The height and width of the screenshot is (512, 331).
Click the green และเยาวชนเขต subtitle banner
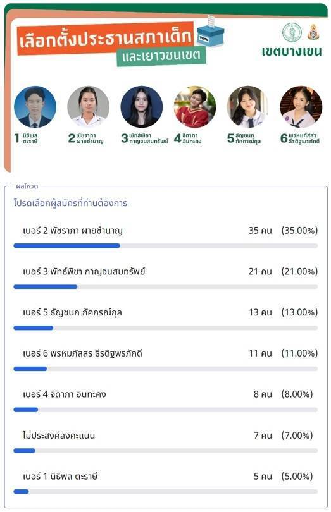coord(161,56)
